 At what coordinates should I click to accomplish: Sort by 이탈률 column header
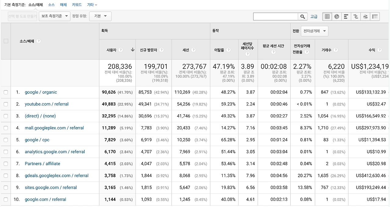219,50
